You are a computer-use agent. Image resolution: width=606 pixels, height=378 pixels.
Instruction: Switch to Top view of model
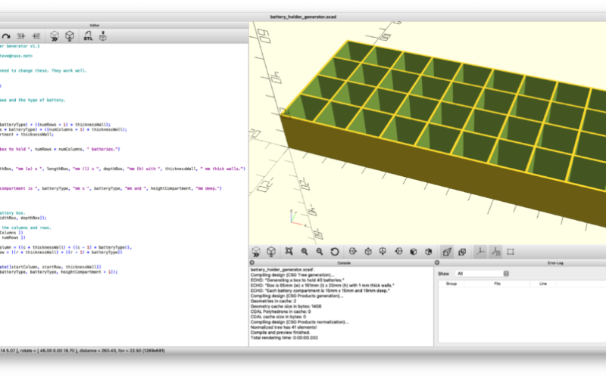pyautogui.click(x=367, y=251)
